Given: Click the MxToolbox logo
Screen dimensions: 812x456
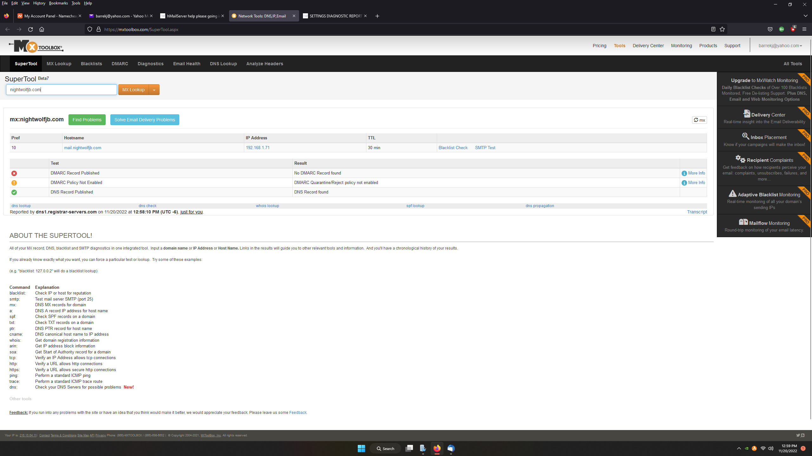Looking at the screenshot, I should coord(36,46).
